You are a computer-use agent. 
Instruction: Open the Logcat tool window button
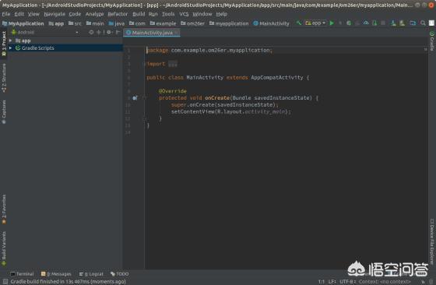[x=91, y=274]
